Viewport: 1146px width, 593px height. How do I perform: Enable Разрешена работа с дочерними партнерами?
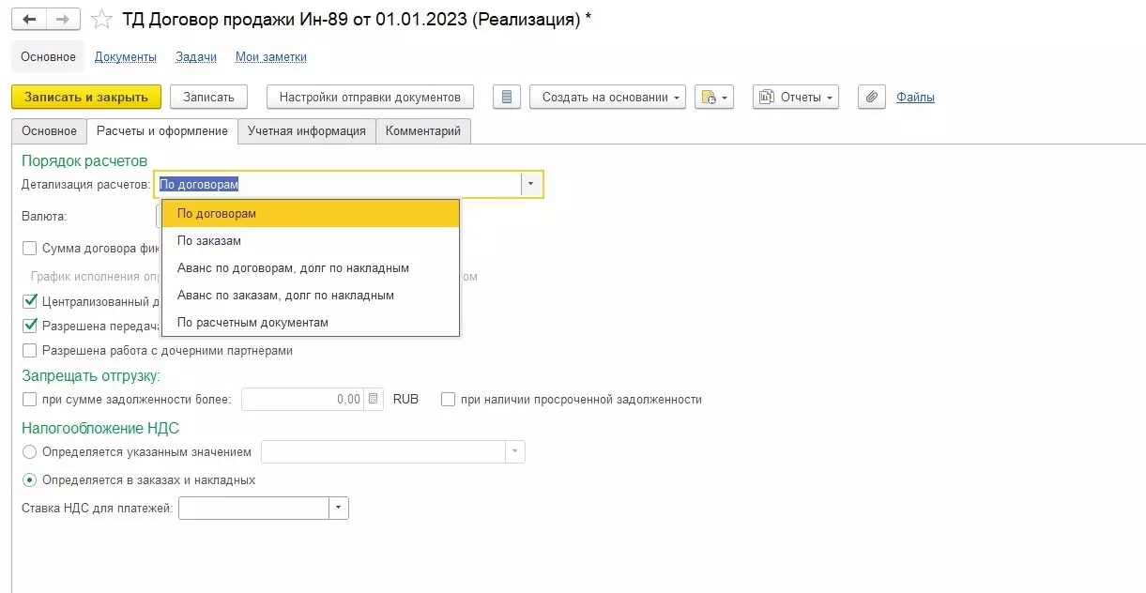(30, 351)
